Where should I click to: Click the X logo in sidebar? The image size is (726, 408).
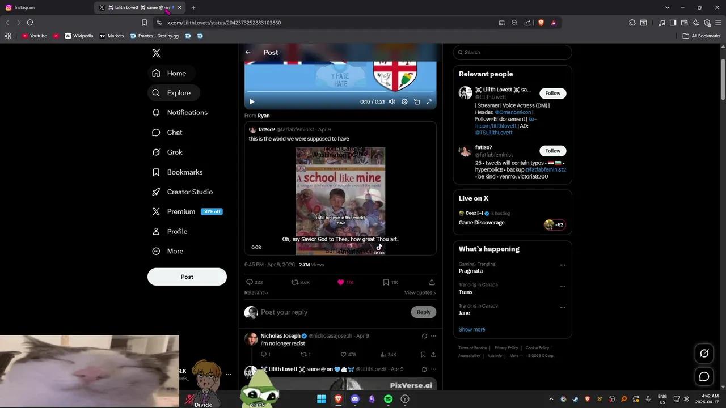(x=157, y=53)
